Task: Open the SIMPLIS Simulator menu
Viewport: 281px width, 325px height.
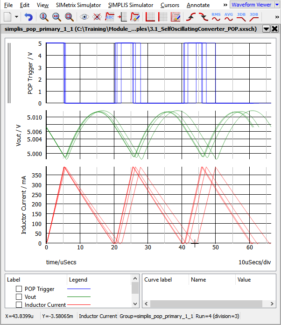Action: [131, 5]
